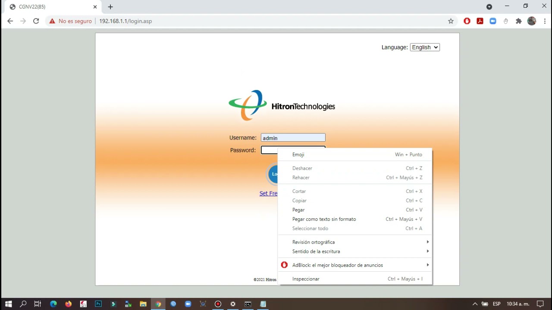
Task: Open Command Prompt from the taskbar
Action: coord(248,304)
